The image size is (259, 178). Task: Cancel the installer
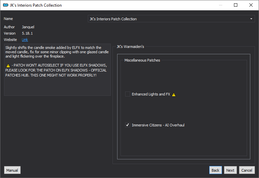coord(247,170)
